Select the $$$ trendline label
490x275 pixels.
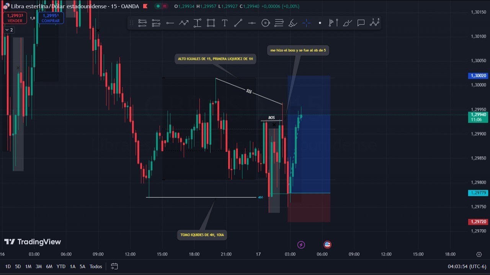pos(249,91)
